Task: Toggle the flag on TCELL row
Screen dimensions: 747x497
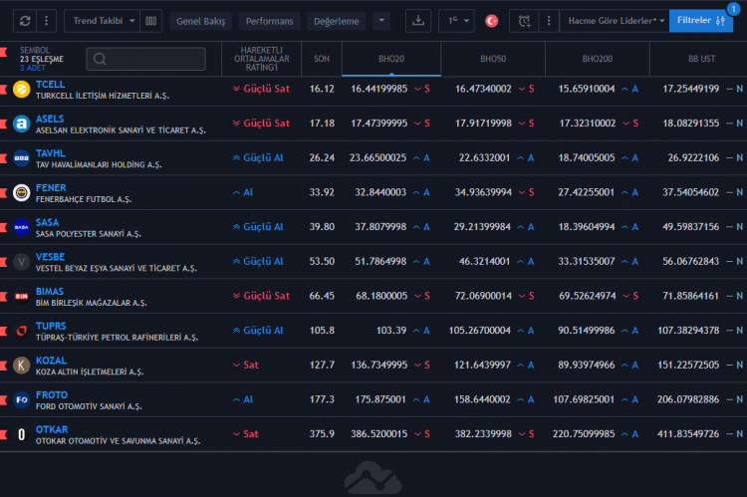Action: [3, 89]
